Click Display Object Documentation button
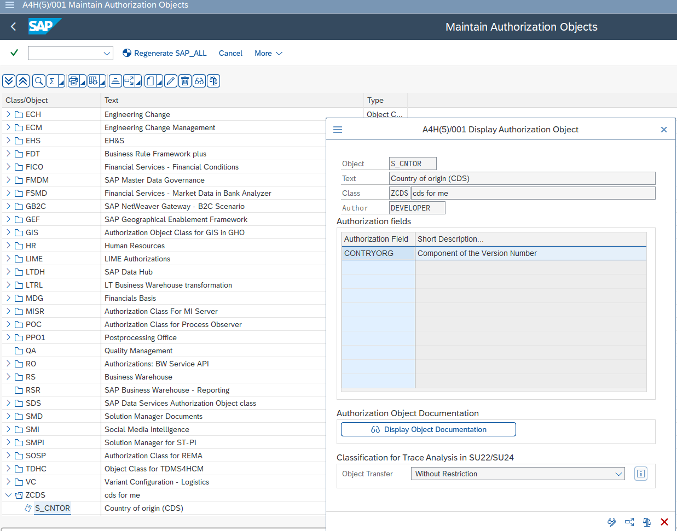This screenshot has height=531, width=677. pyautogui.click(x=428, y=429)
